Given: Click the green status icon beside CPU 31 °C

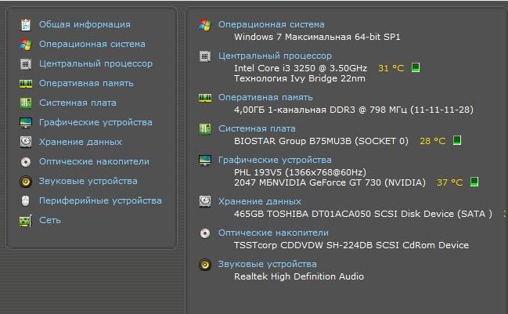Looking at the screenshot, I should click(x=416, y=67).
